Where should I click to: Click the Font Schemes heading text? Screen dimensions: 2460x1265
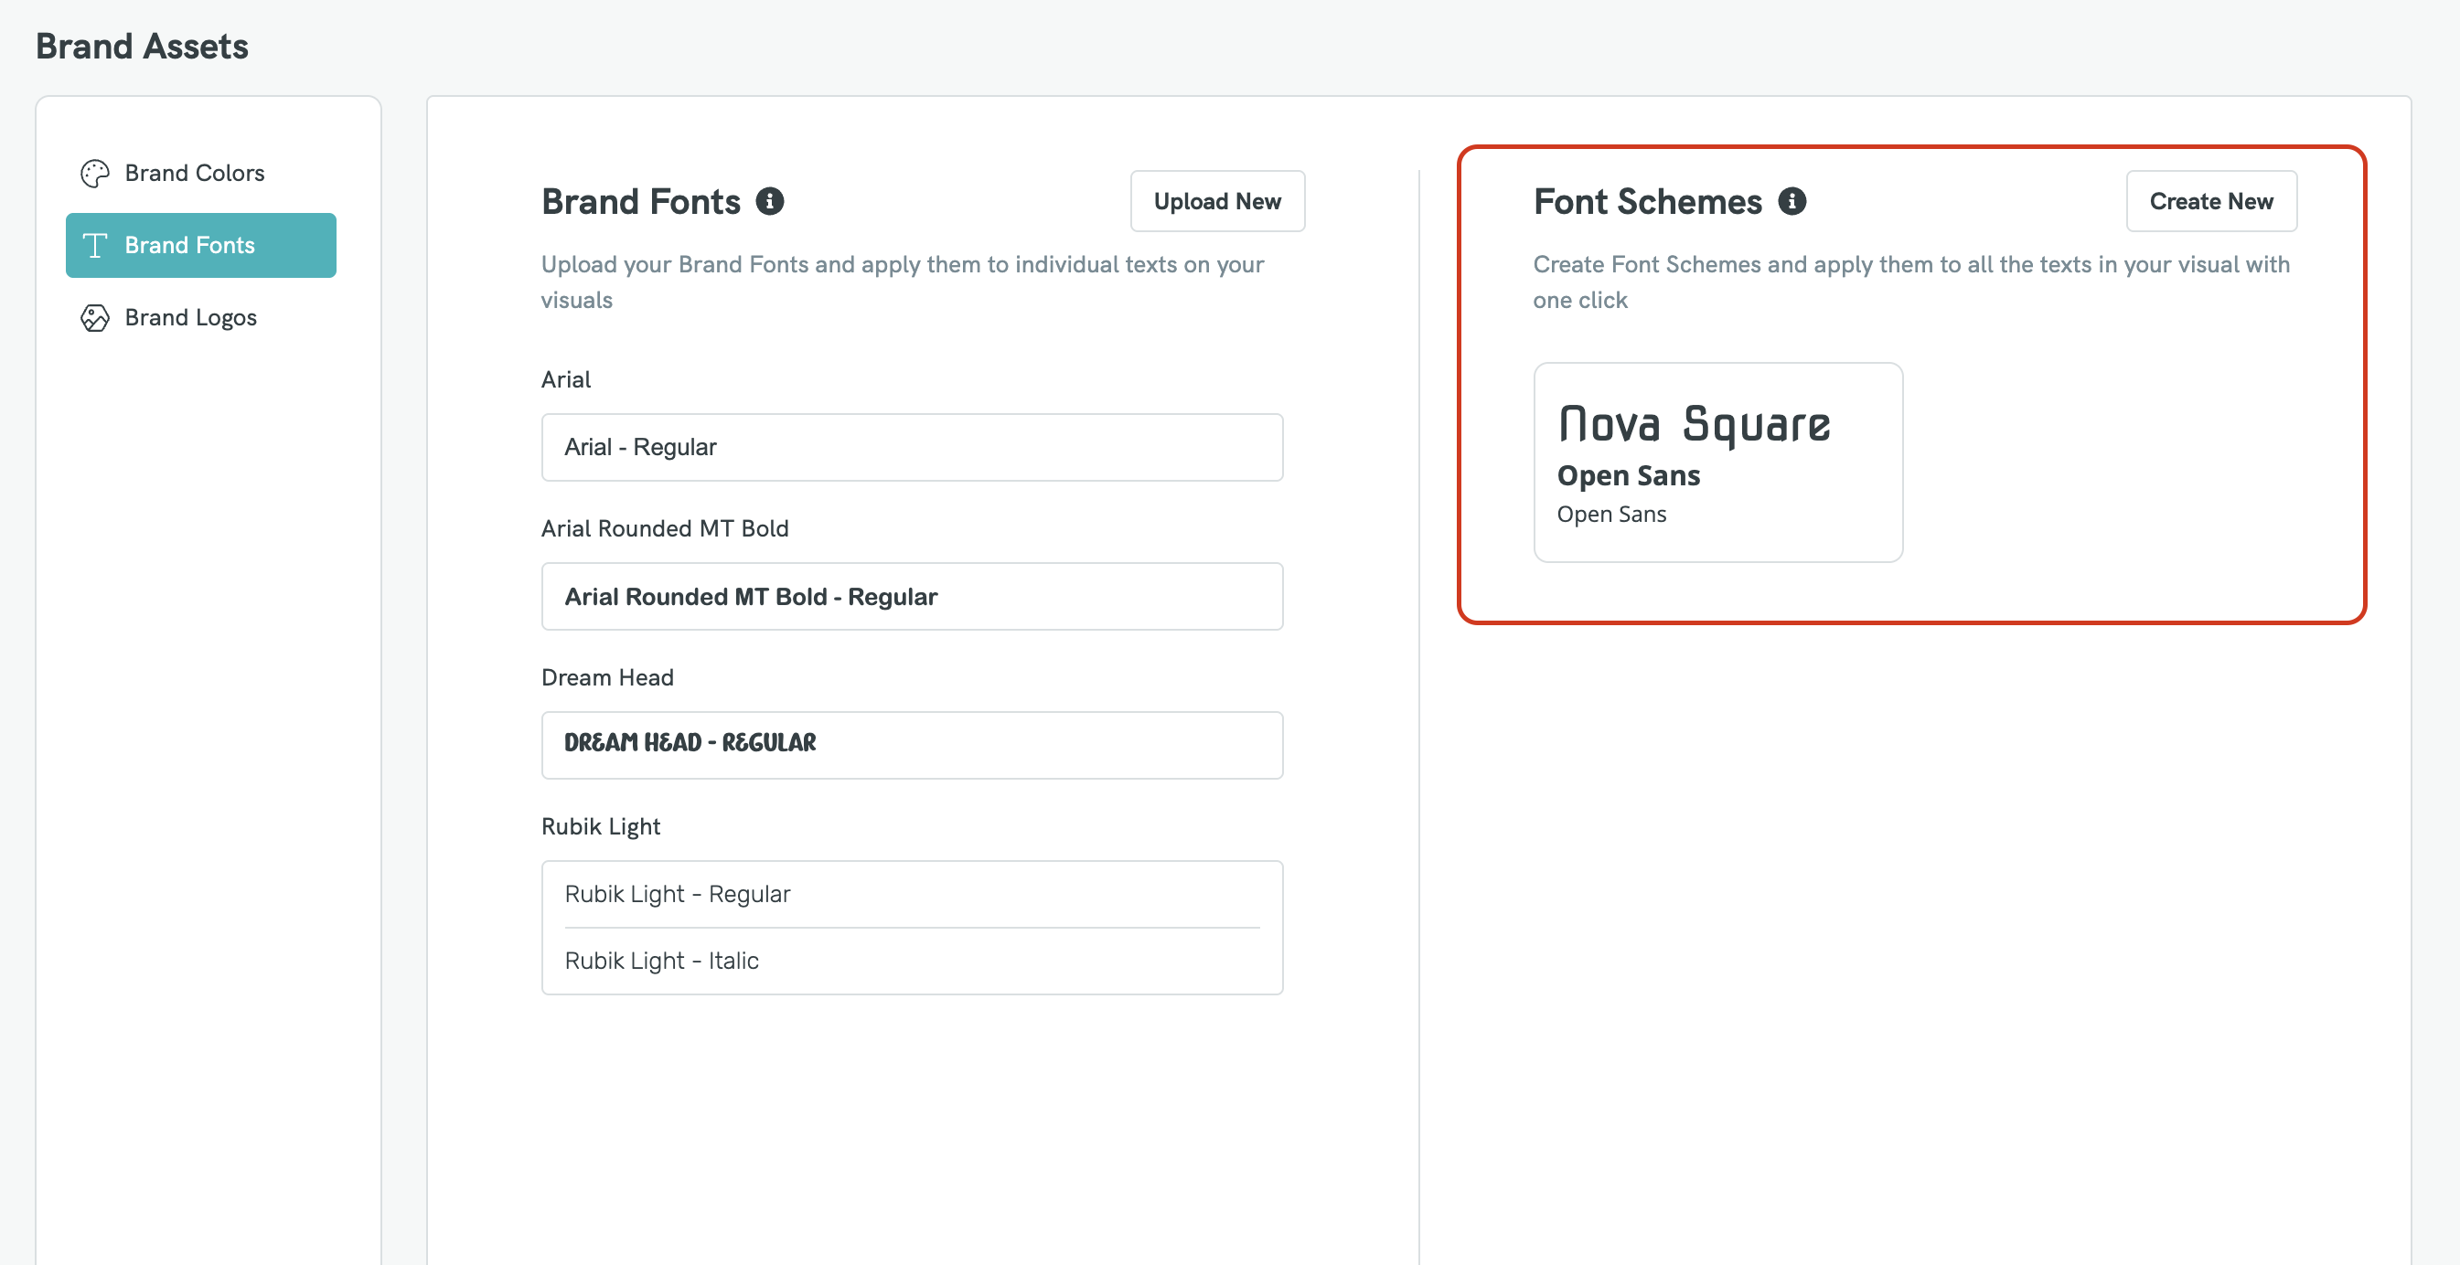(x=1647, y=201)
